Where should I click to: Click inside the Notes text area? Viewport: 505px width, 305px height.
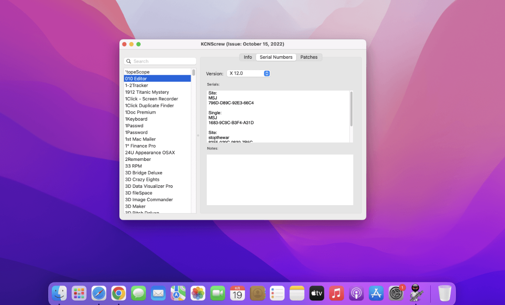point(279,179)
